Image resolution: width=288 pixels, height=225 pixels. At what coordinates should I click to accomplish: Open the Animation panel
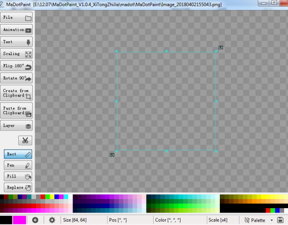pos(16,30)
